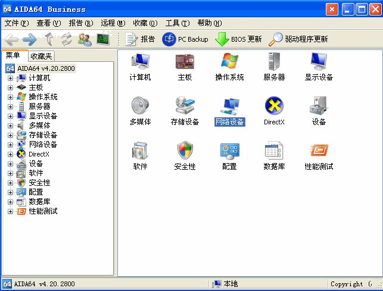Expand the 存储设备 tree node
383x291 pixels.
pyautogui.click(x=10, y=135)
